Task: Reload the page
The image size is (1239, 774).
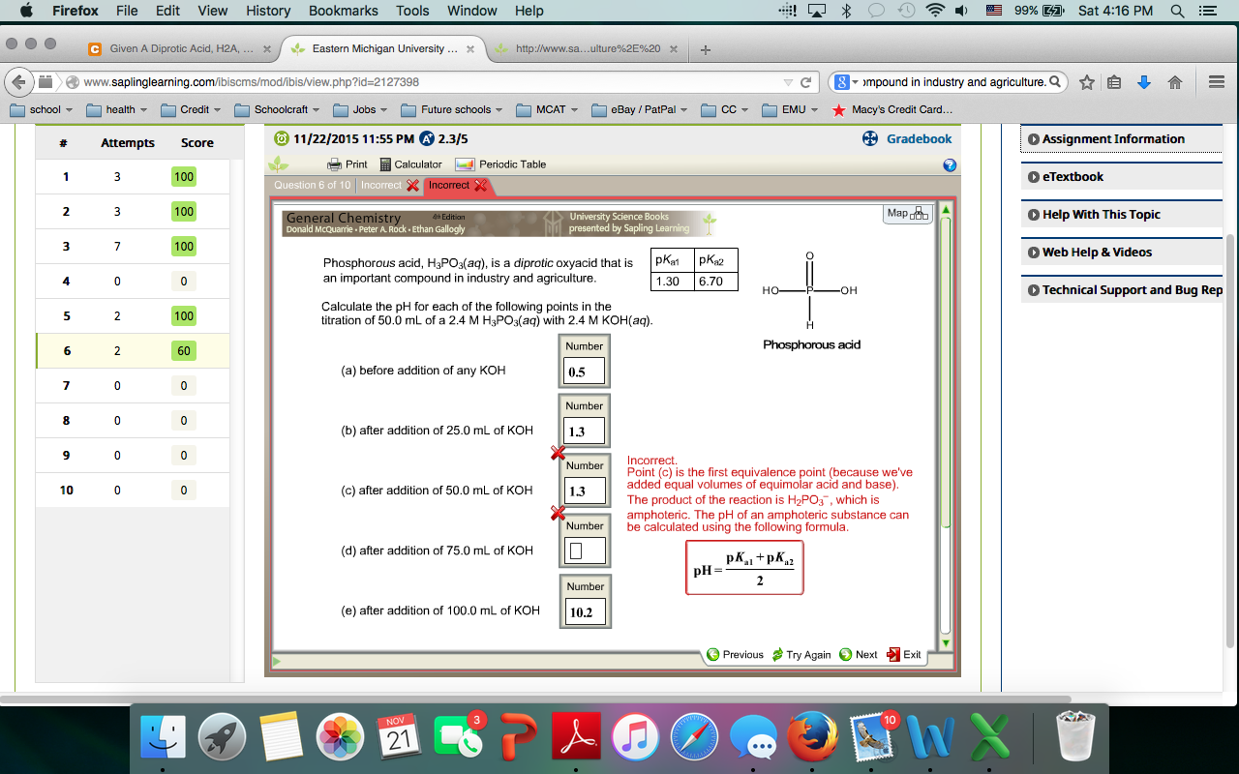Action: click(805, 82)
